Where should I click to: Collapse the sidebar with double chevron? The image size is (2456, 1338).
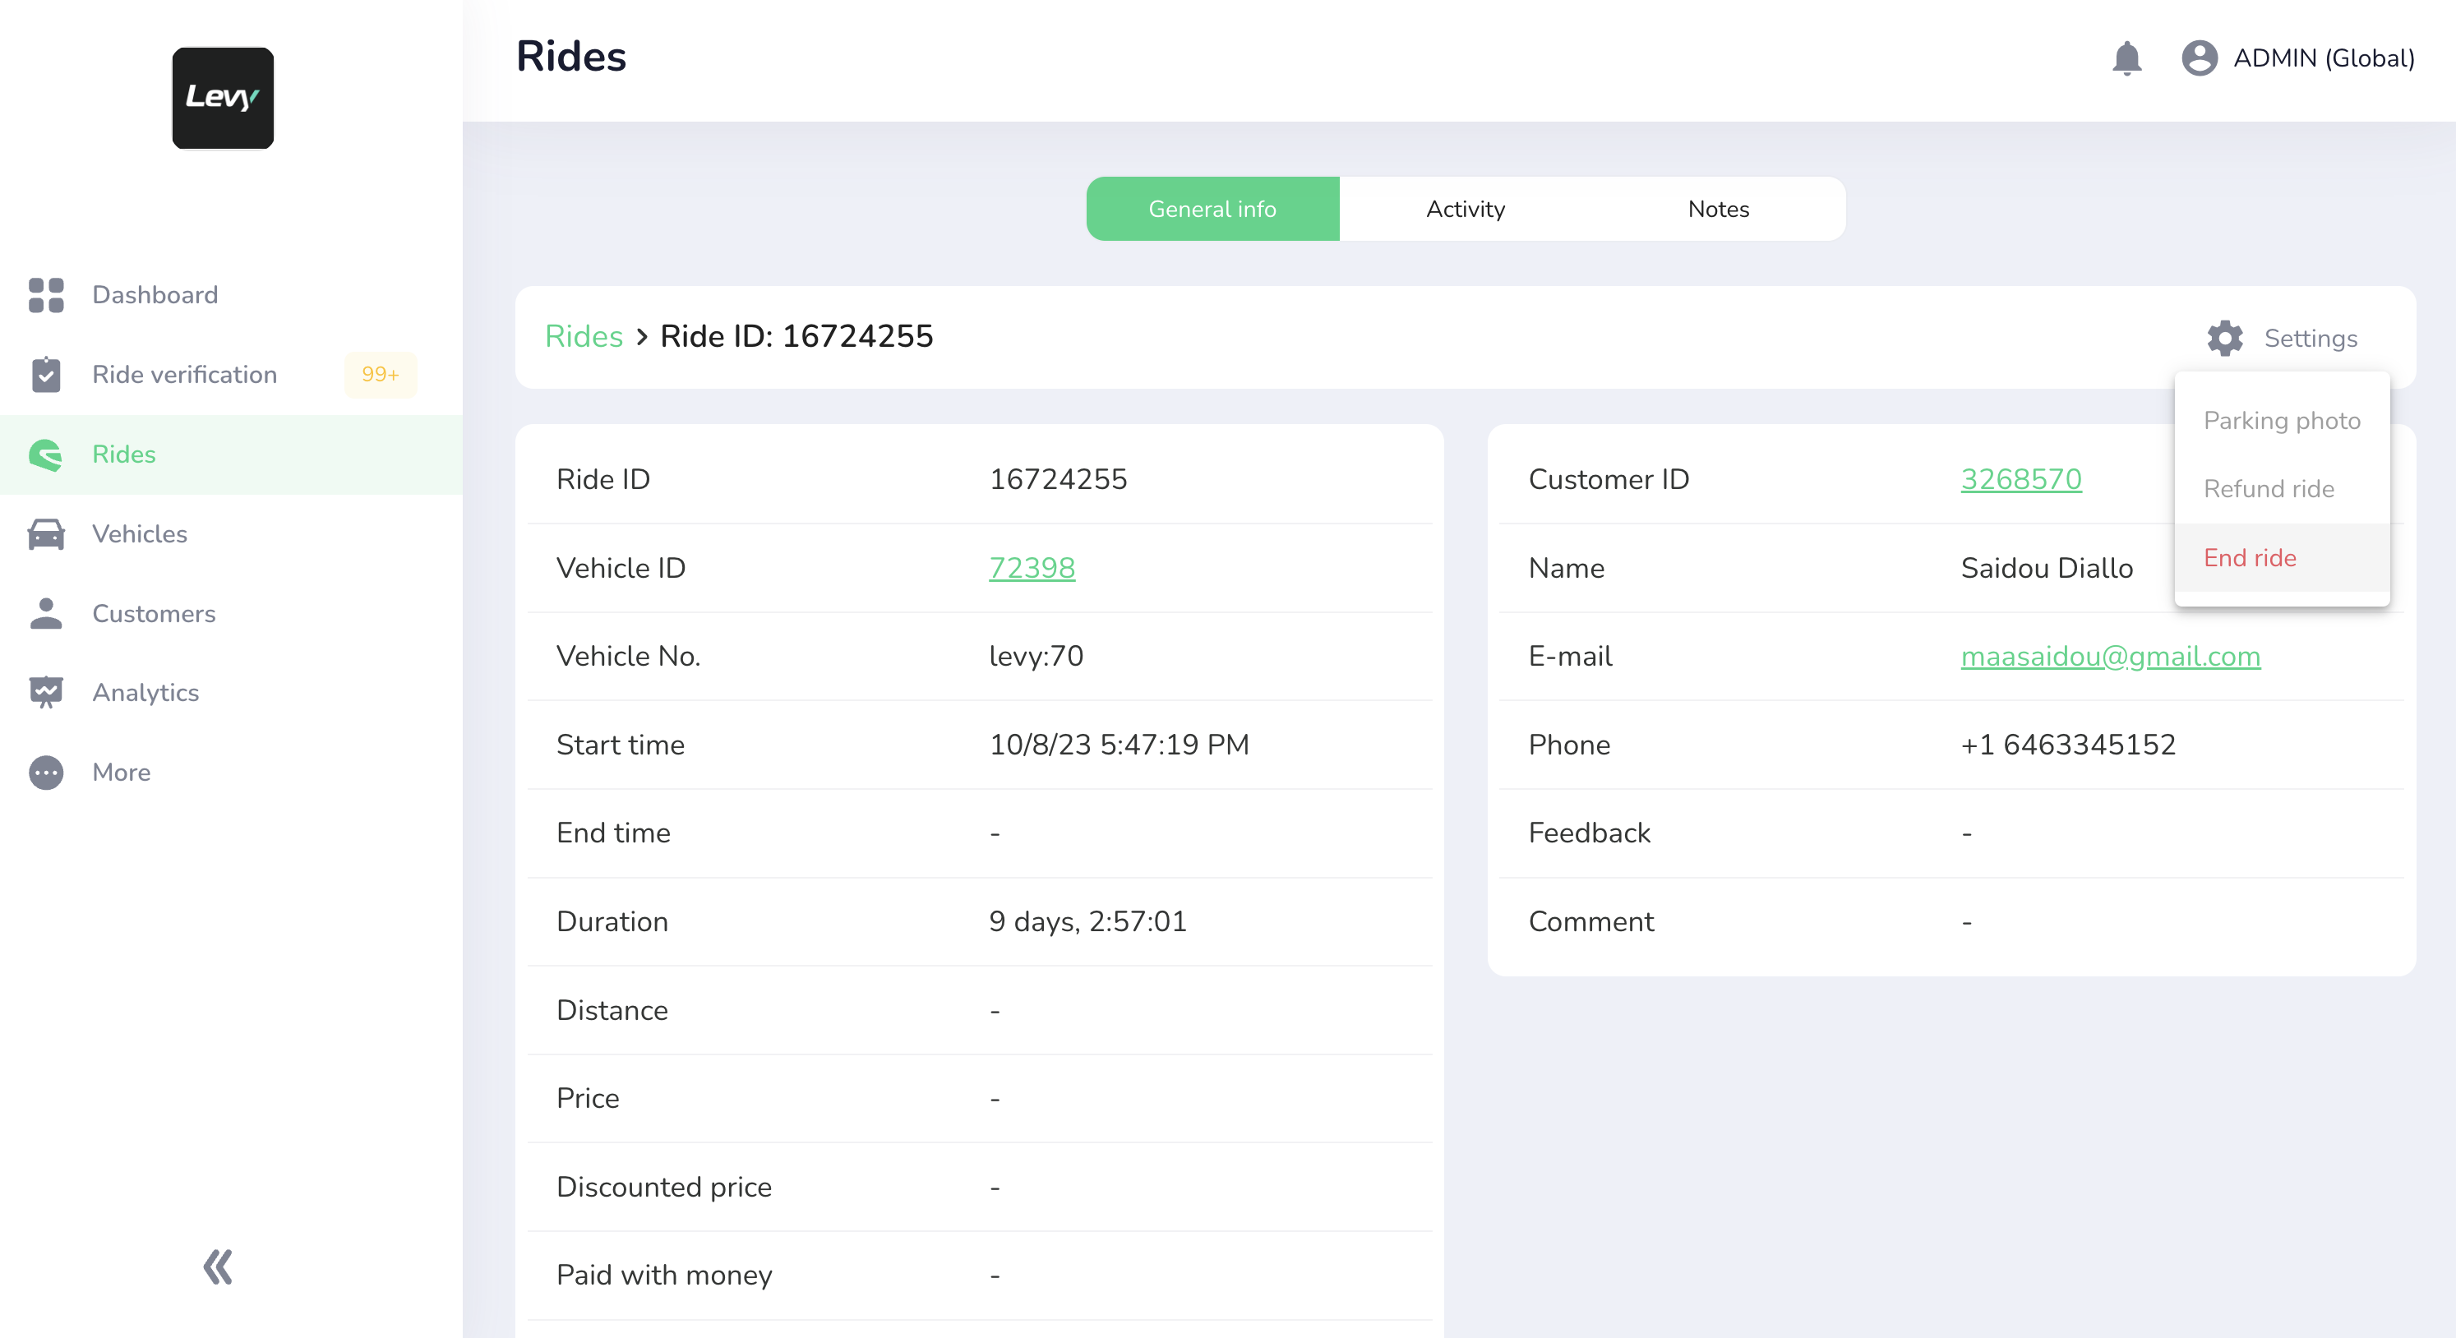217,1266
